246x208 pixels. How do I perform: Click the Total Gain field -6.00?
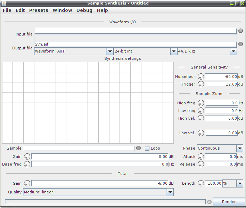100,183
